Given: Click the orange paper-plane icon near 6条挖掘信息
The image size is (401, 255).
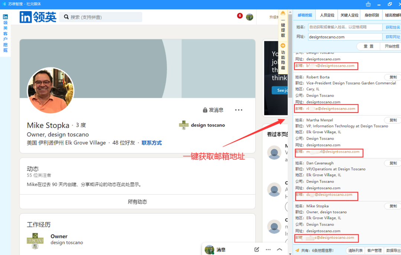Looking at the screenshot, I should 298,250.
